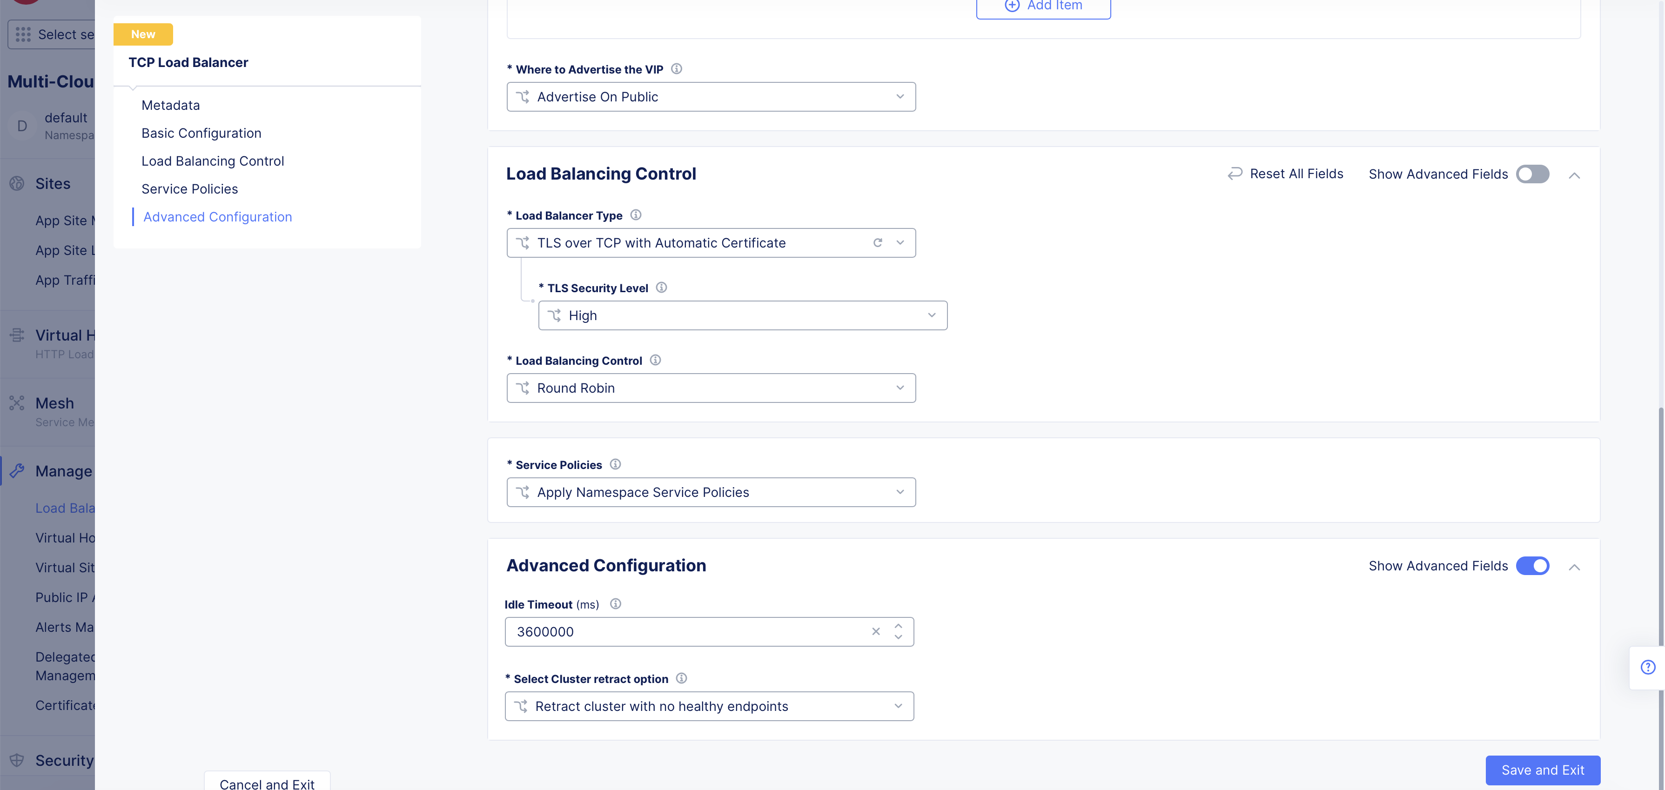Viewport: 1665px width, 790px height.
Task: Click info icon next to Service Policies
Action: coord(615,464)
